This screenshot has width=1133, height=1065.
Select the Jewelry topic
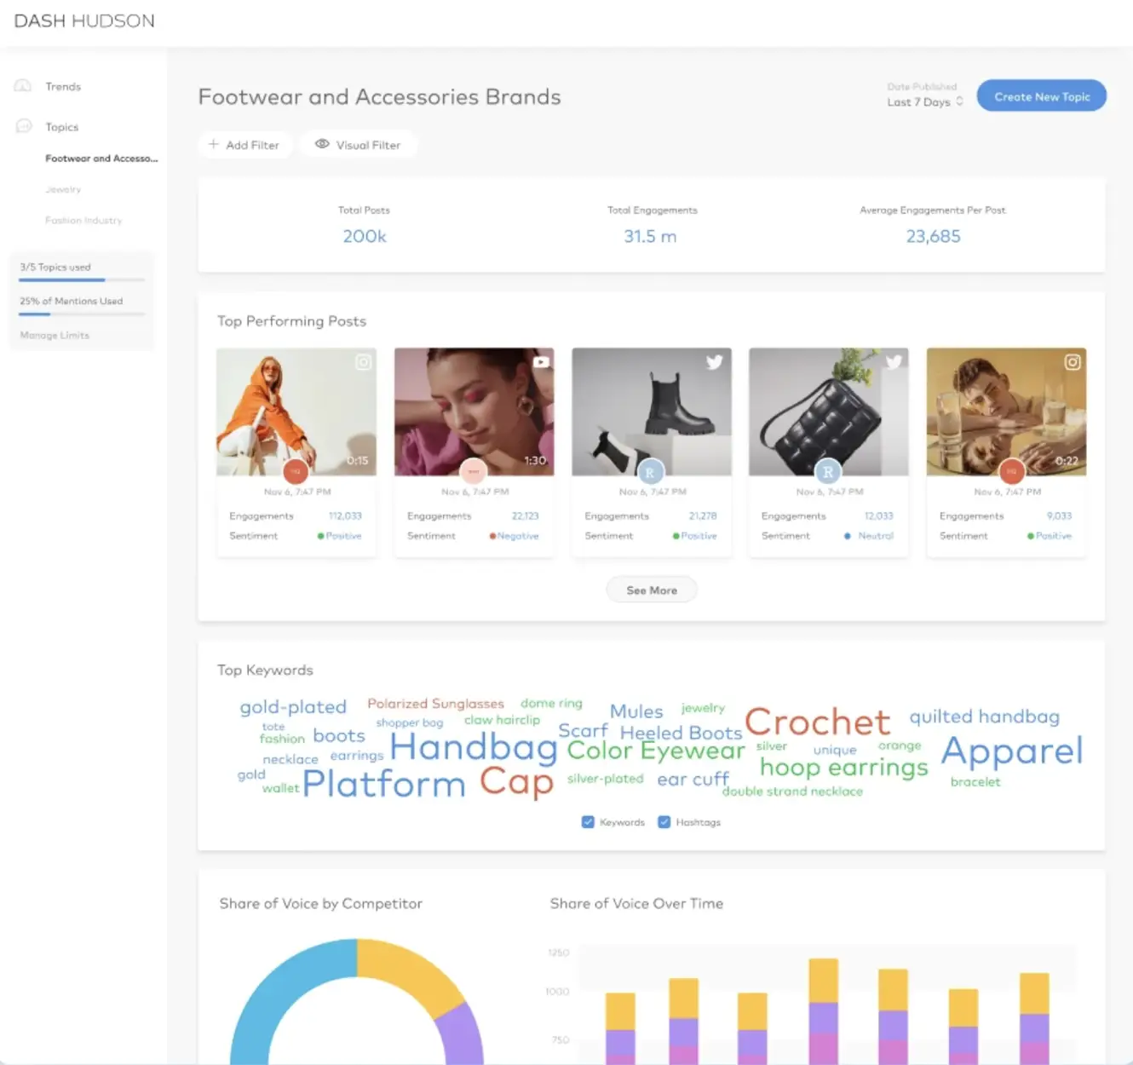point(63,189)
